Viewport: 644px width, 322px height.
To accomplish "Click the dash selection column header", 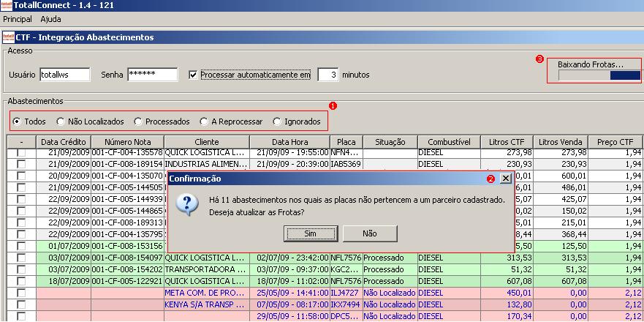I will tap(21, 142).
